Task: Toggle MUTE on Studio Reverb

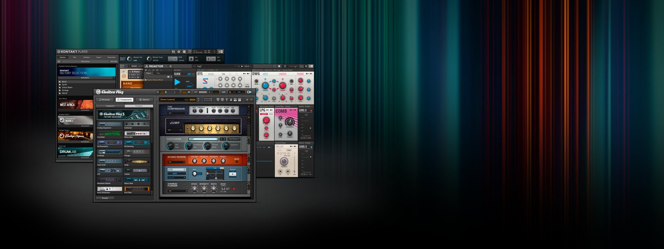Action: point(237,161)
